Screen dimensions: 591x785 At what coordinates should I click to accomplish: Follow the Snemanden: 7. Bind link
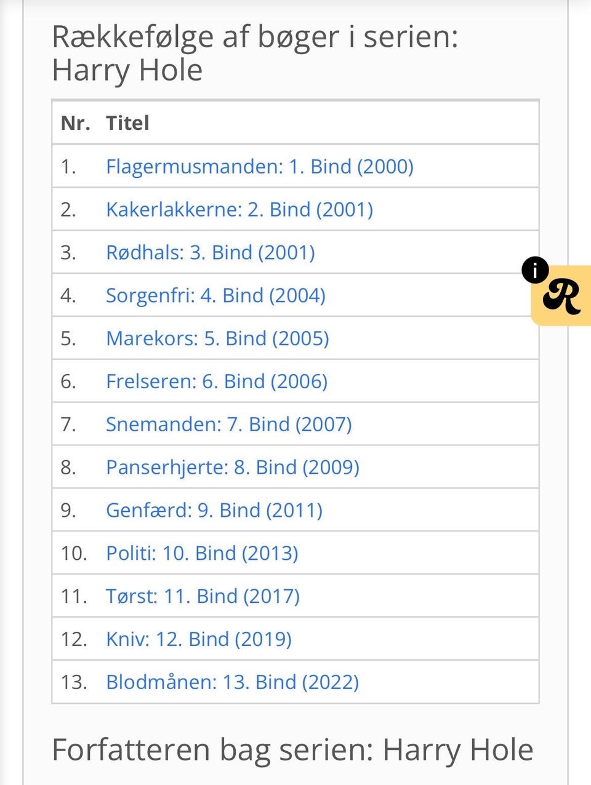tap(228, 424)
